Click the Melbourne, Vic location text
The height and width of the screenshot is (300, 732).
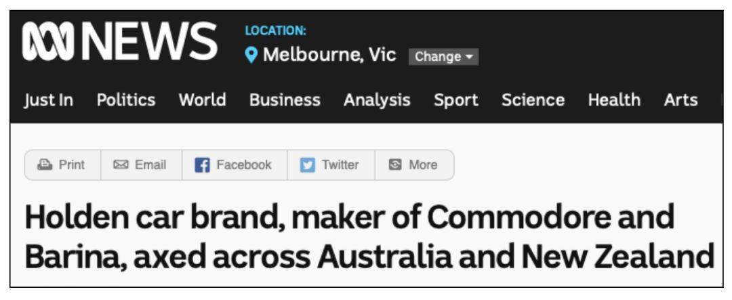pos(329,56)
